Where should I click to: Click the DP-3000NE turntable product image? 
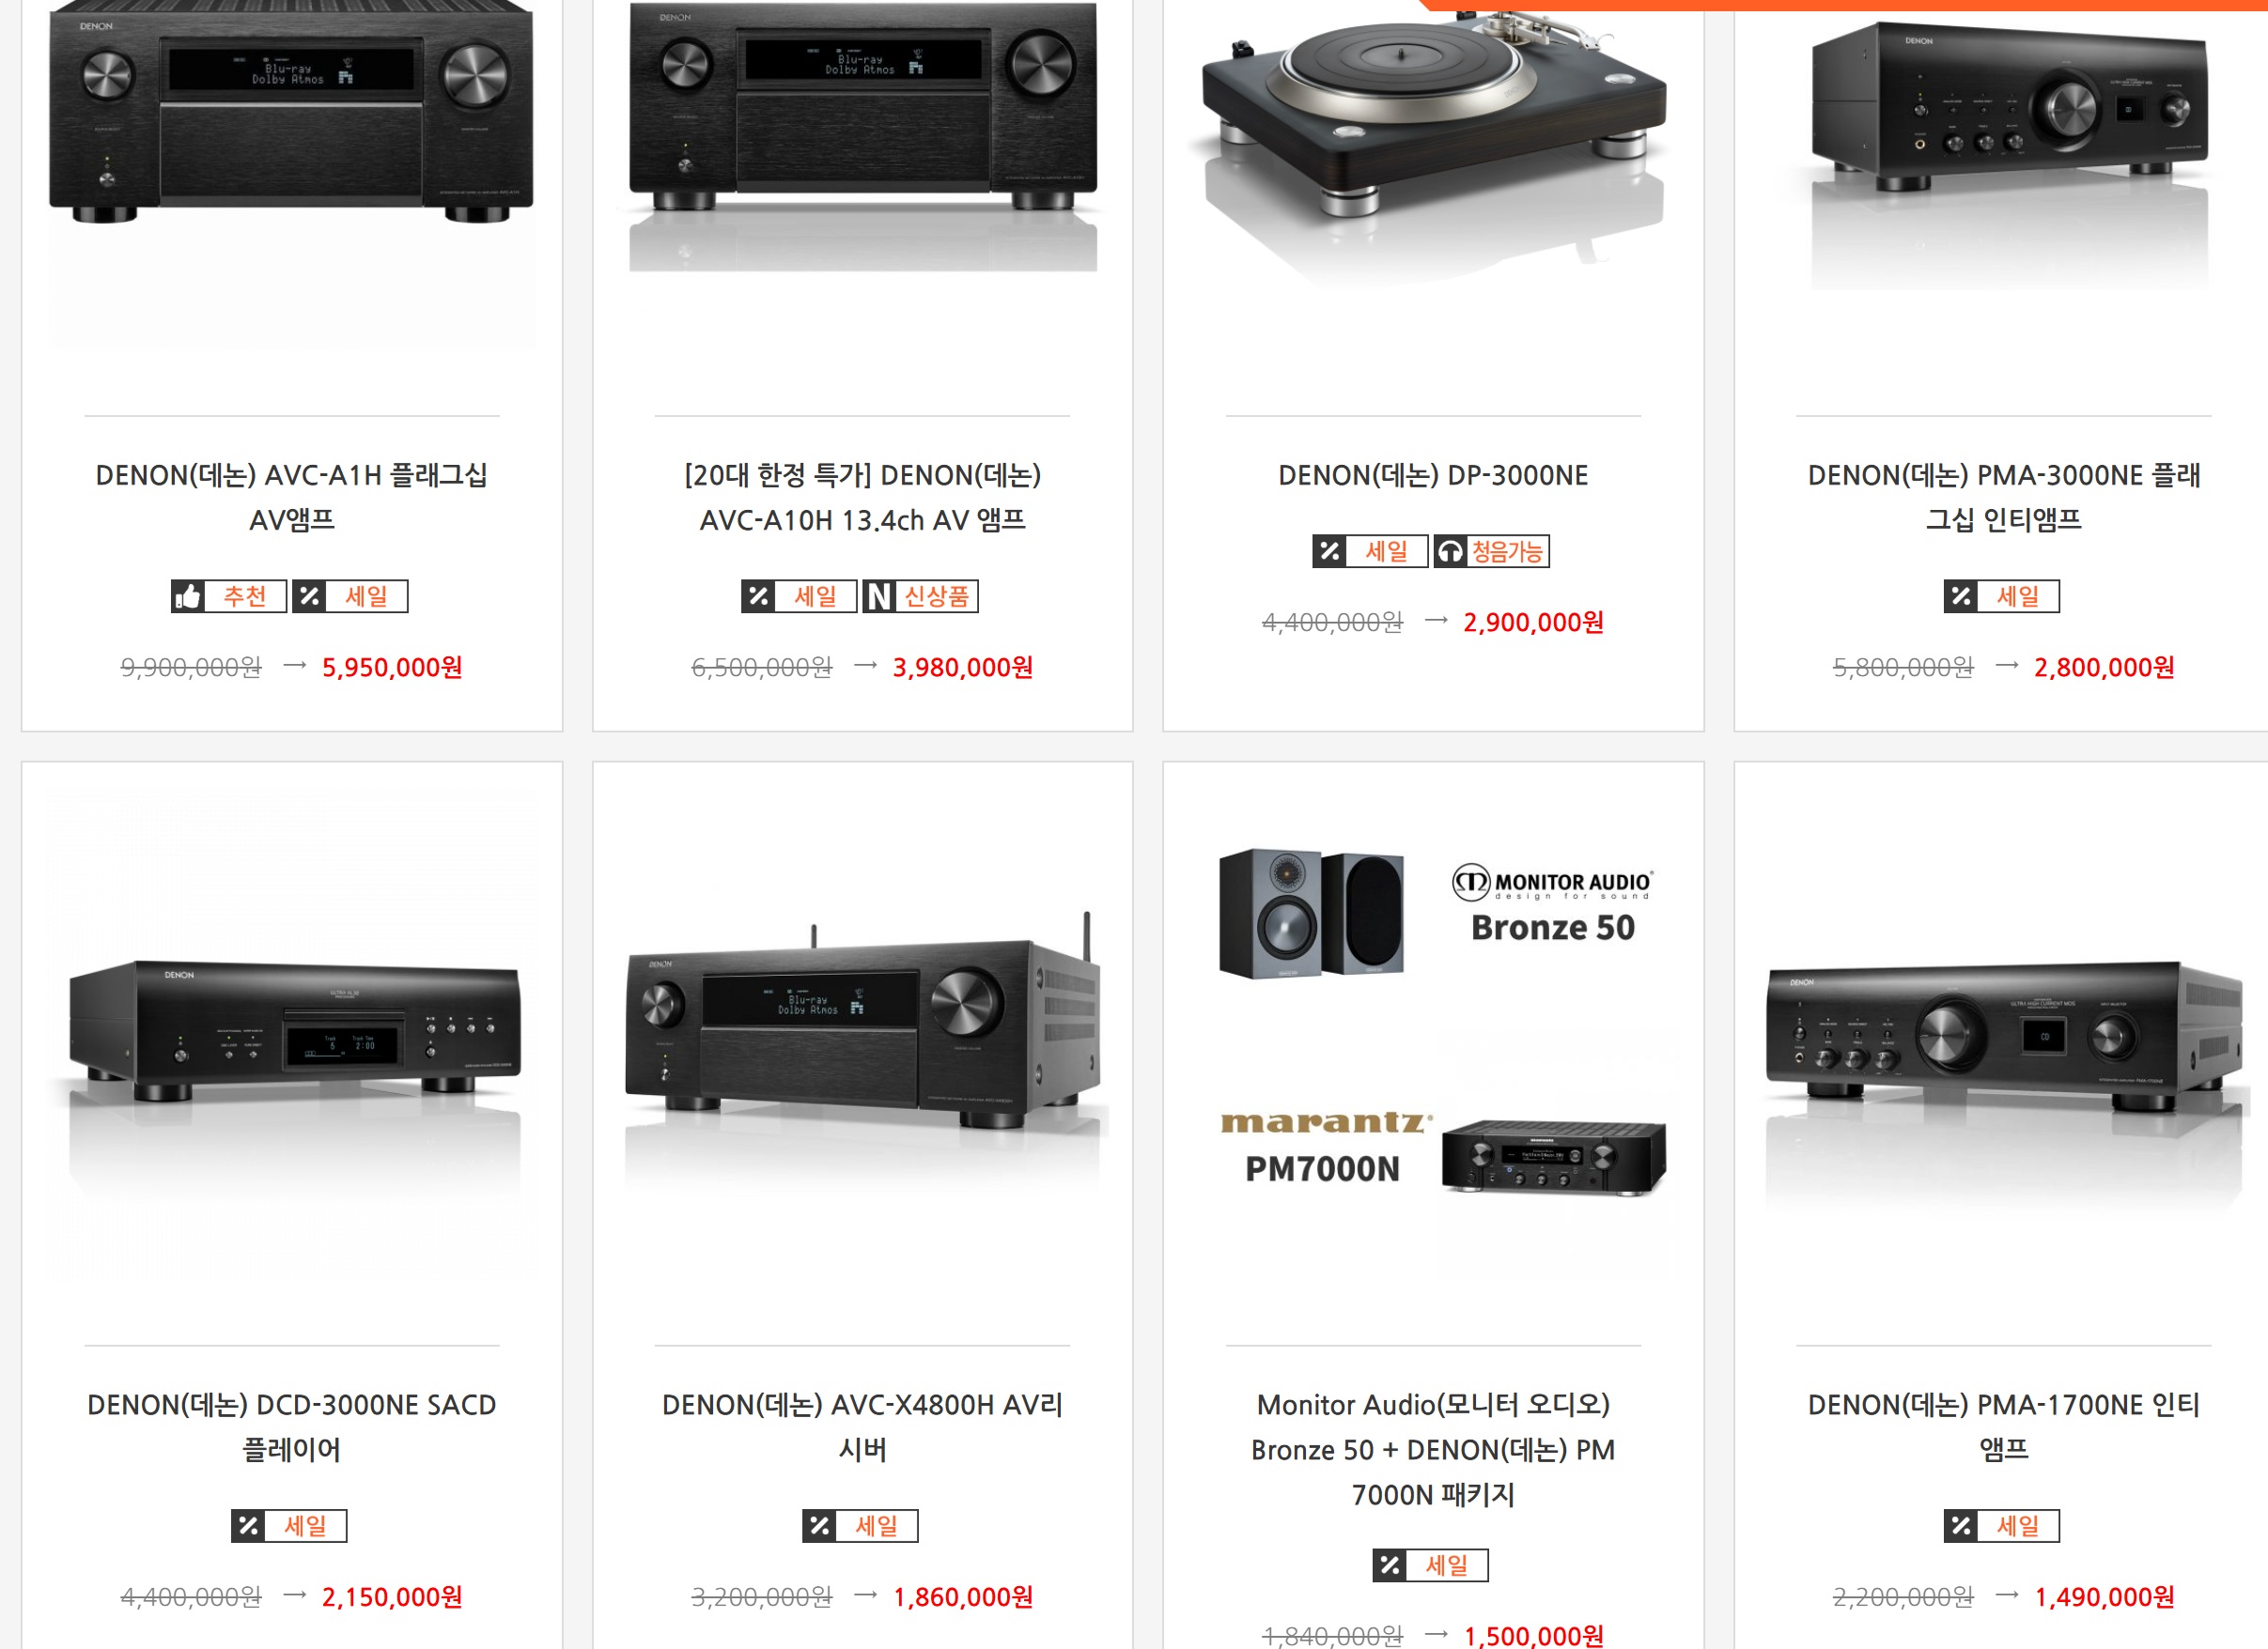pos(1433,150)
